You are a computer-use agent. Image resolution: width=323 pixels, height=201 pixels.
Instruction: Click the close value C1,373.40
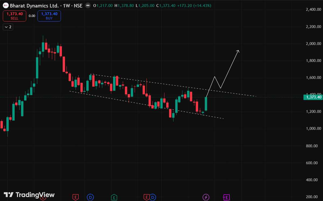coord(166,5)
